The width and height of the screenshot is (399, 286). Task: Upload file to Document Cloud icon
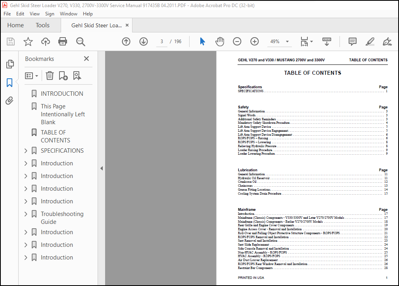[x=46, y=42]
